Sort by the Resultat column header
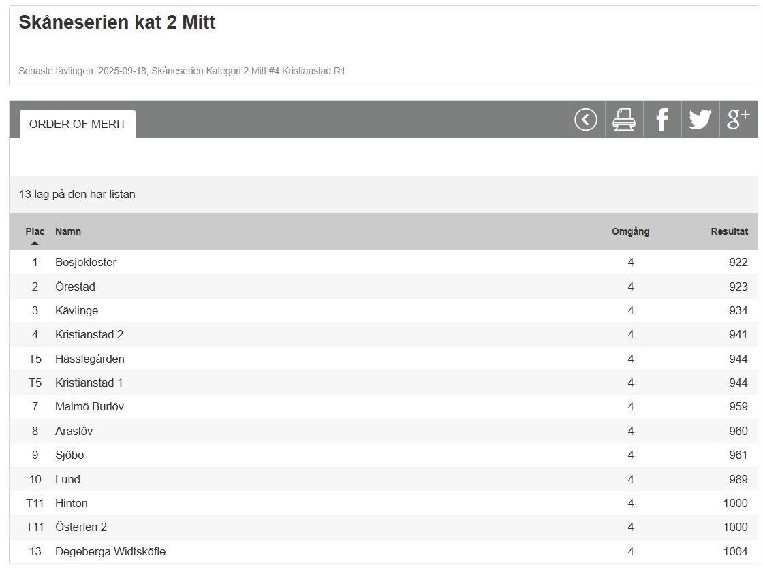Viewport: 763px width, 569px height. (729, 231)
